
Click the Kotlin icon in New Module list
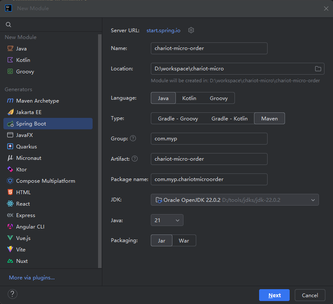(x=10, y=60)
